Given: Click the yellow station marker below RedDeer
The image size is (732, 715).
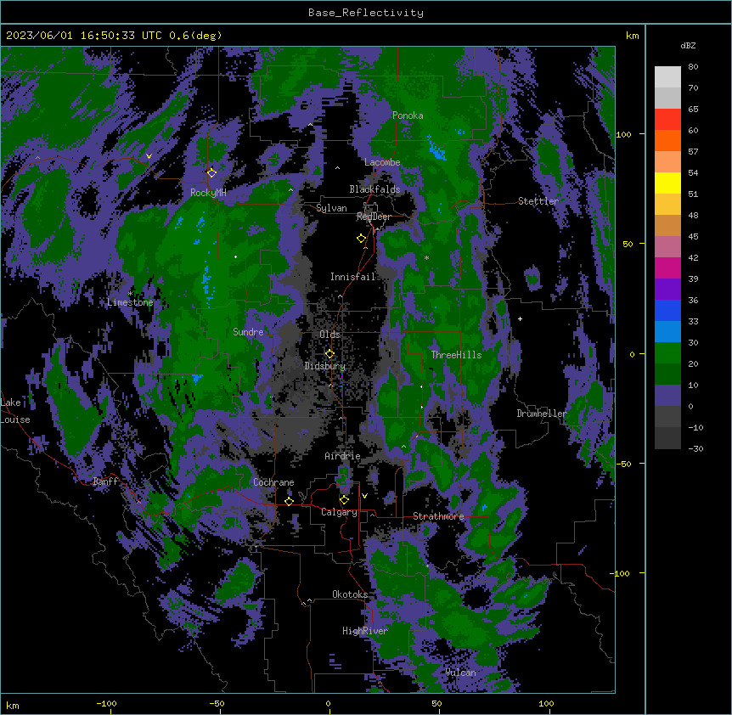Looking at the screenshot, I should (x=361, y=239).
